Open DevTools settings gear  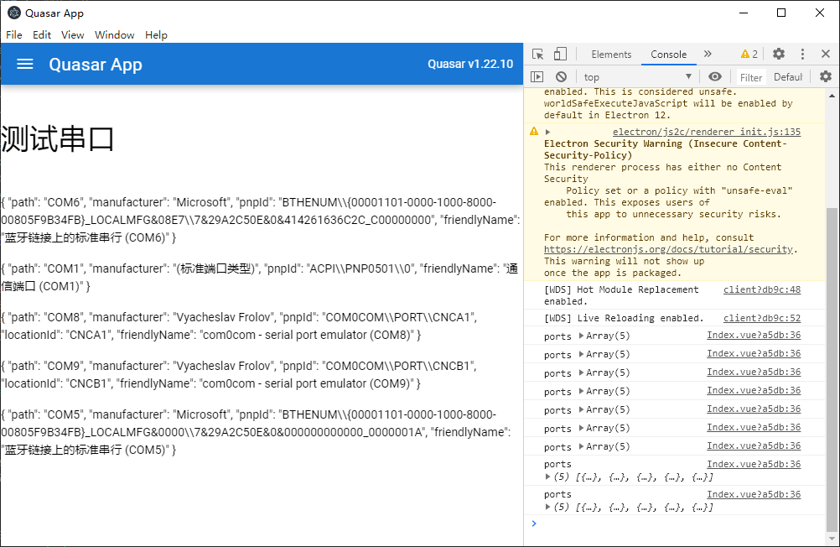[779, 55]
